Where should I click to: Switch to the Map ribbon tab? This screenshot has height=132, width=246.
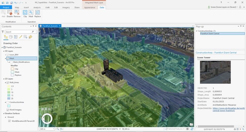(x=17, y=7)
